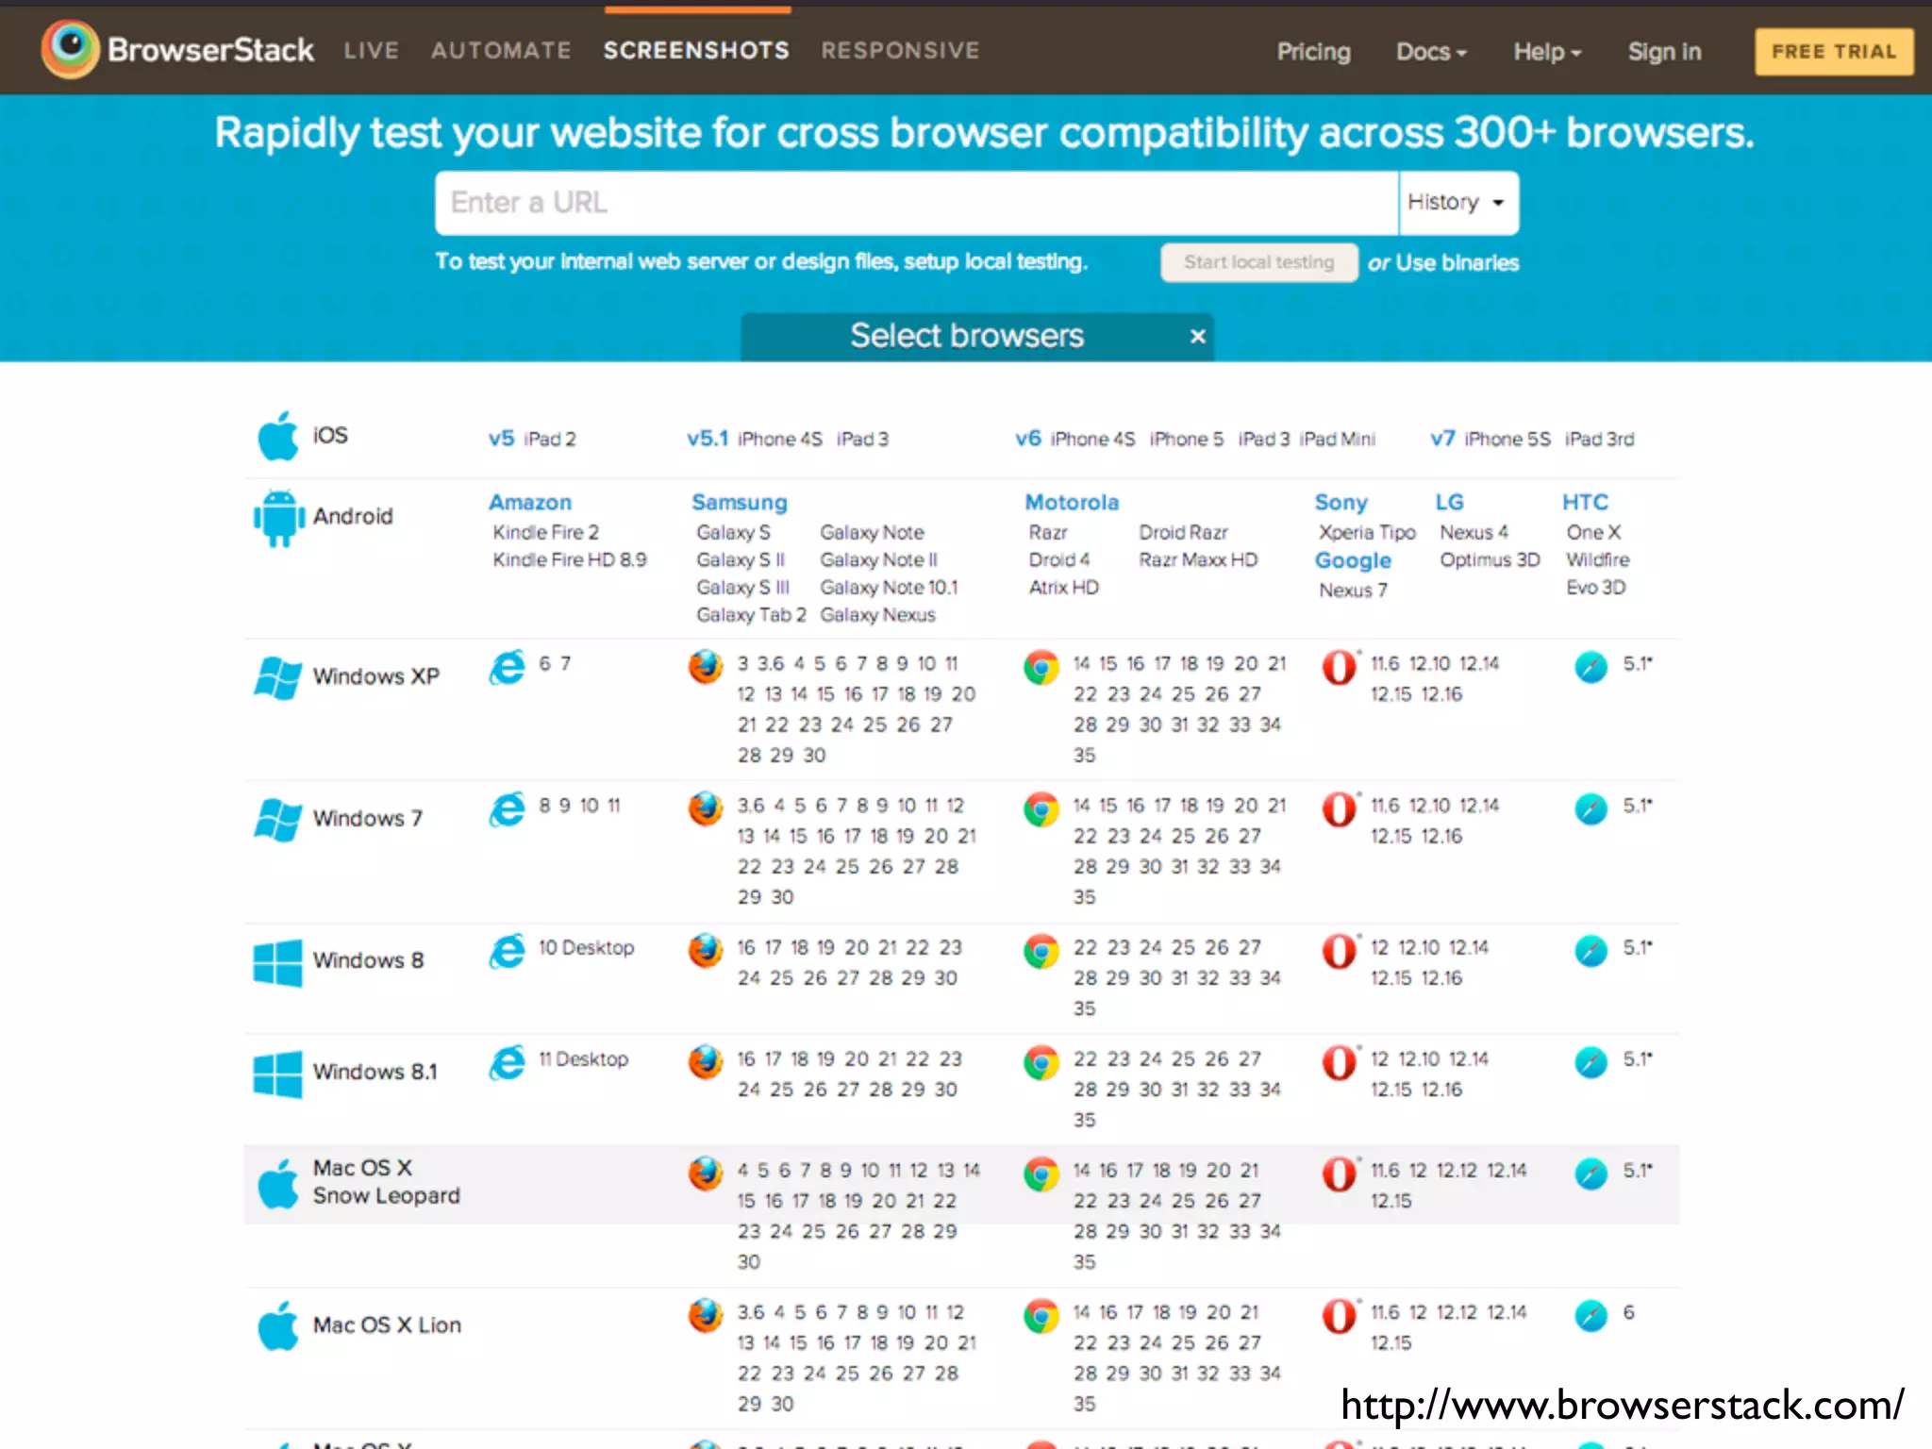Viewport: 1932px width, 1449px height.
Task: Open the History dropdown
Action: 1458,203
